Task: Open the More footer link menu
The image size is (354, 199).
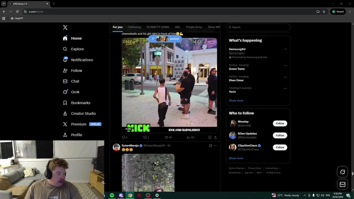Action: coord(260,173)
